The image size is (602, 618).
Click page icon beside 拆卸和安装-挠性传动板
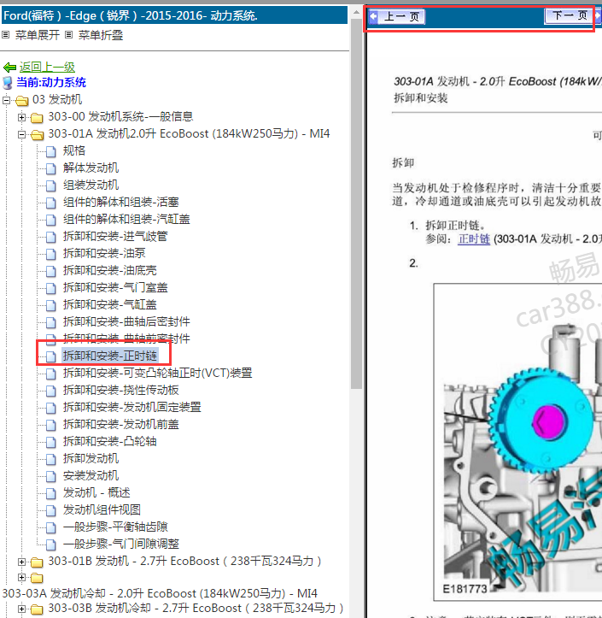click(x=50, y=391)
